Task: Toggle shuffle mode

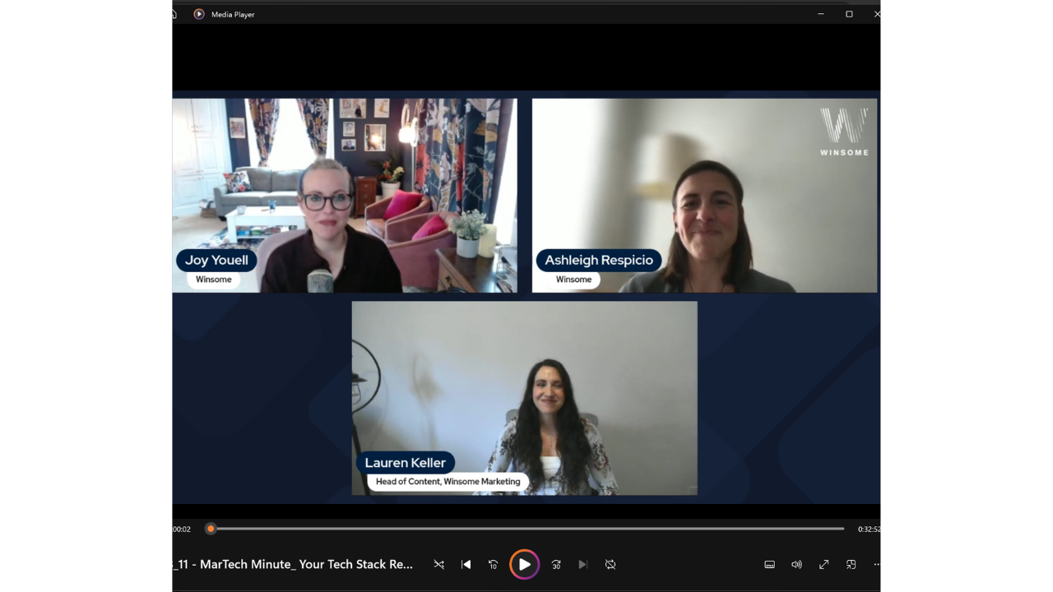Action: [438, 565]
